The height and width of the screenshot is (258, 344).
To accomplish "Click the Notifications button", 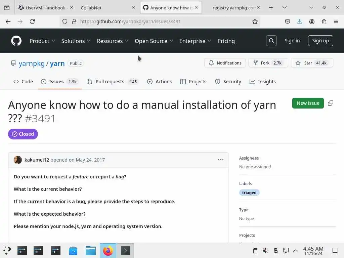I will pyautogui.click(x=225, y=63).
